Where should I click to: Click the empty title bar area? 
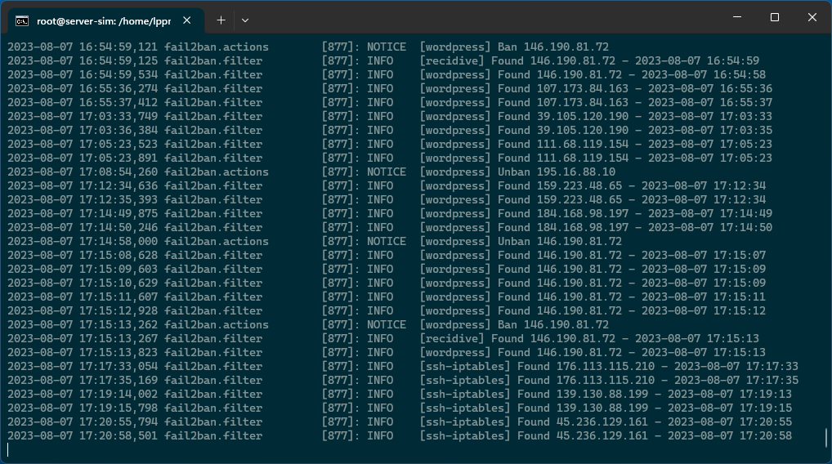tap(490, 18)
